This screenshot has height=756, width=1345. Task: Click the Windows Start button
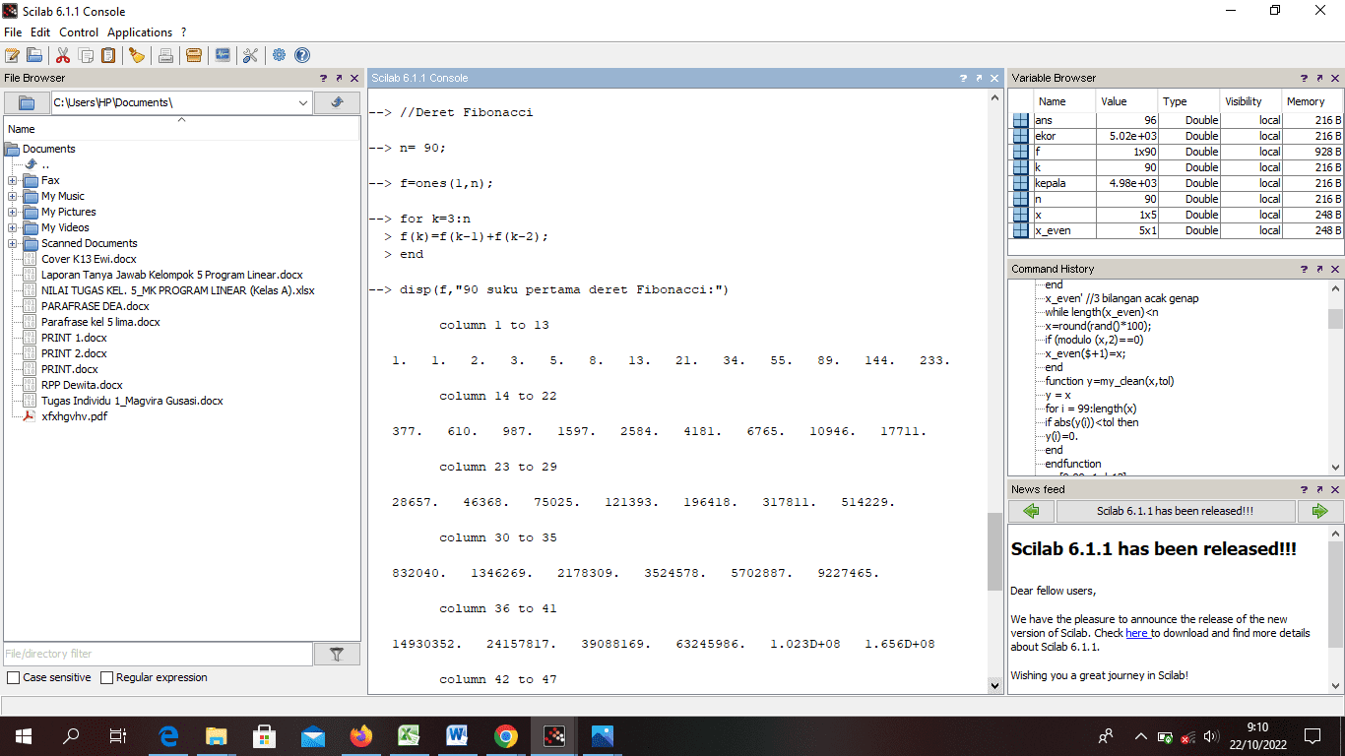click(x=24, y=735)
